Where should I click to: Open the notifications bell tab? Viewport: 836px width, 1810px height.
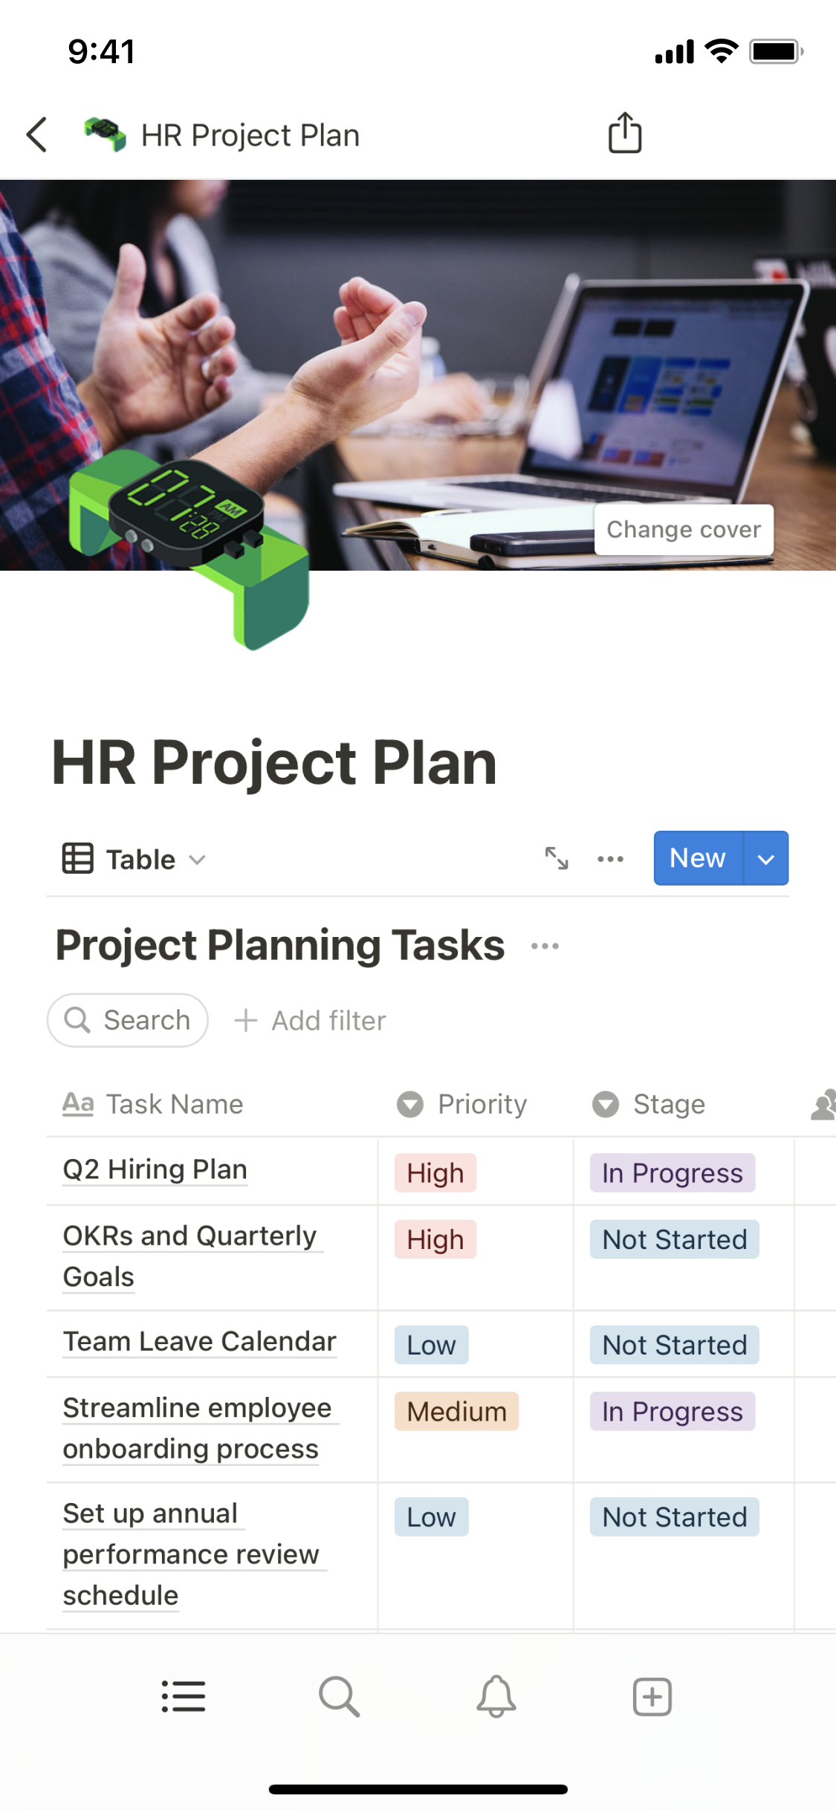(x=496, y=1696)
